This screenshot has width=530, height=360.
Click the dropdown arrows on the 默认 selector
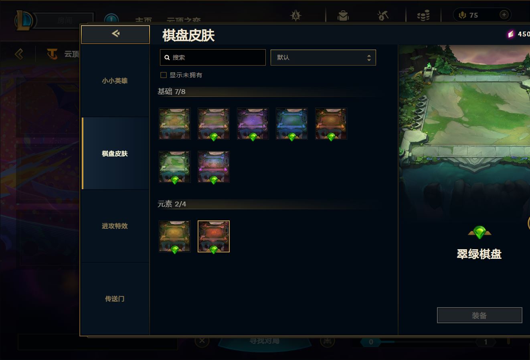pyautogui.click(x=369, y=58)
